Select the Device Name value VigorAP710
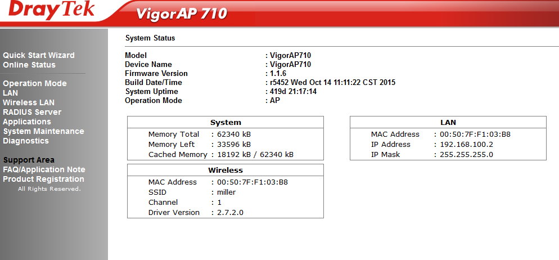The height and width of the screenshot is (260, 559). [290, 65]
